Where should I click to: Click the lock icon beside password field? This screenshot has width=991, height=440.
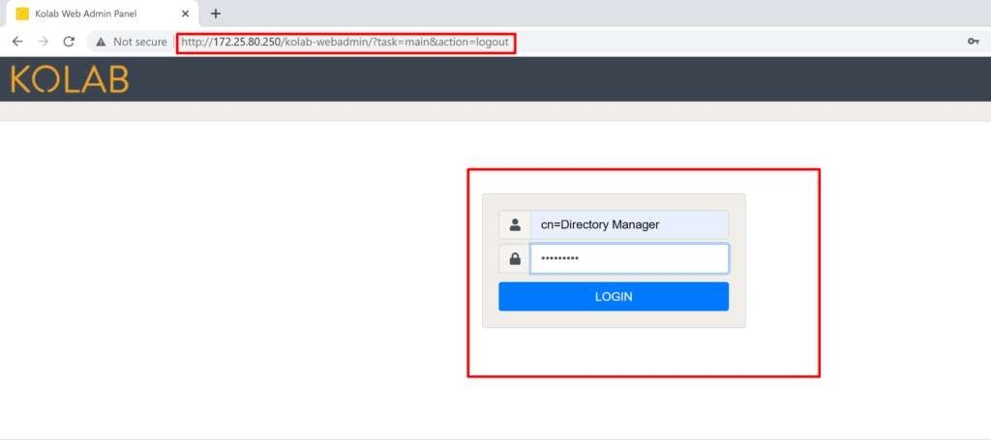515,259
